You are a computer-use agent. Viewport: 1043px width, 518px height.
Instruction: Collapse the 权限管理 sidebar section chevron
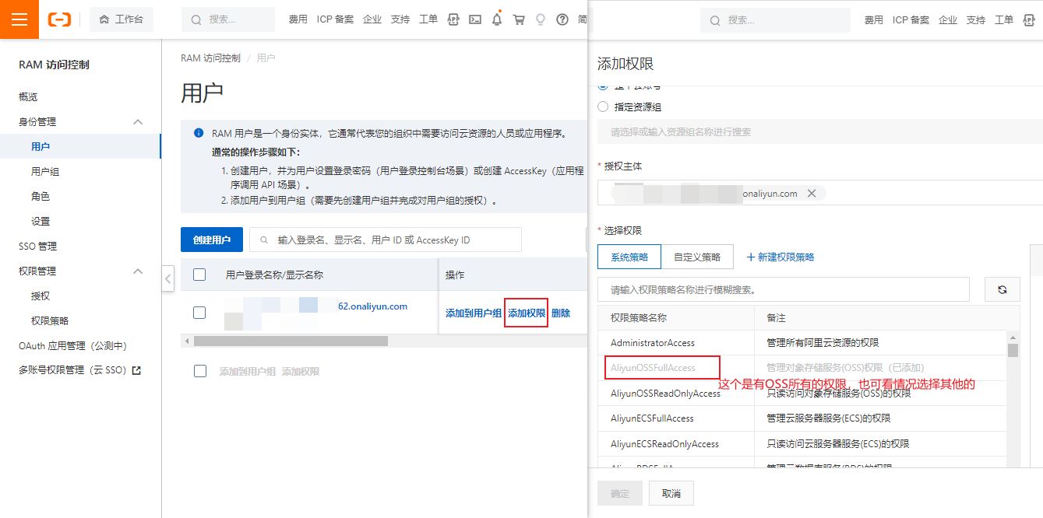(138, 271)
